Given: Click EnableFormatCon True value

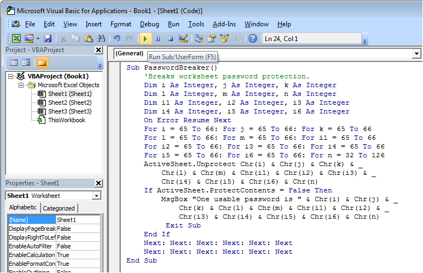Looking at the screenshot, I should click(78, 264).
